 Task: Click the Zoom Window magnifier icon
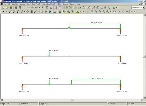pos(100,12)
